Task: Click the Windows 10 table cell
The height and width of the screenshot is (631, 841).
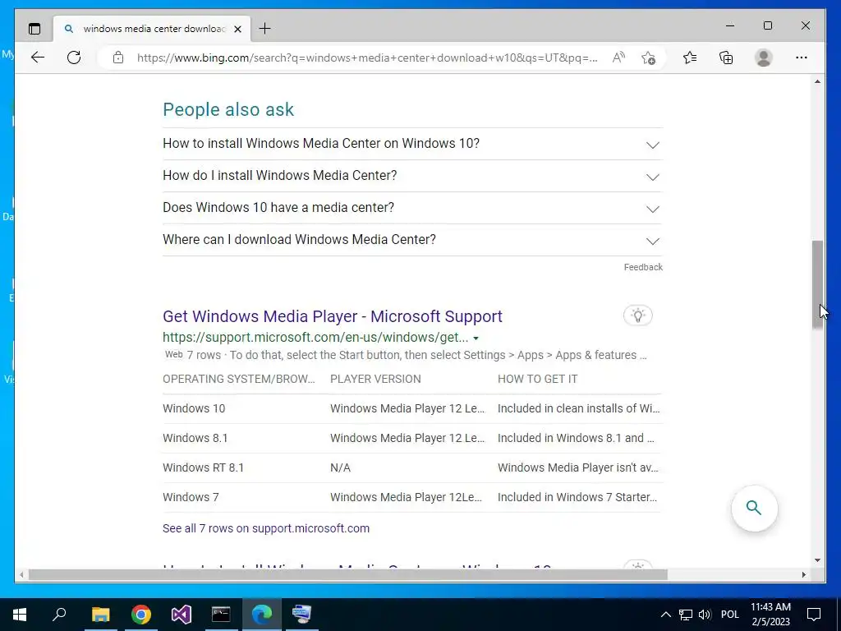Action: [x=194, y=408]
